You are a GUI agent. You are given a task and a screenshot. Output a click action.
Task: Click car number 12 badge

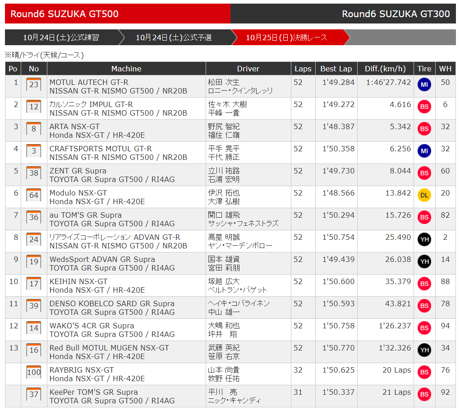[x=34, y=106]
